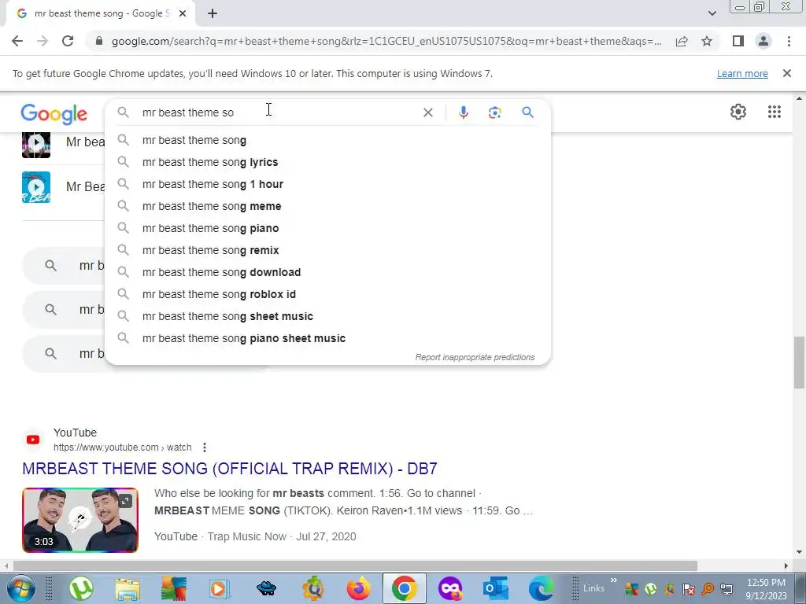The width and height of the screenshot is (806, 604).
Task: Start voice search with the microphone
Action: [x=463, y=112]
